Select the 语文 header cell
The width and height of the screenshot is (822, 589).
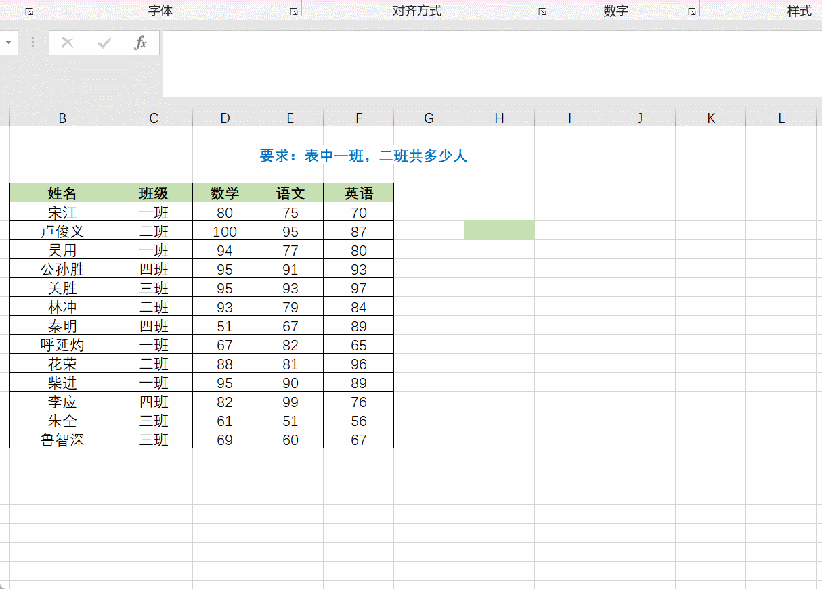point(290,193)
